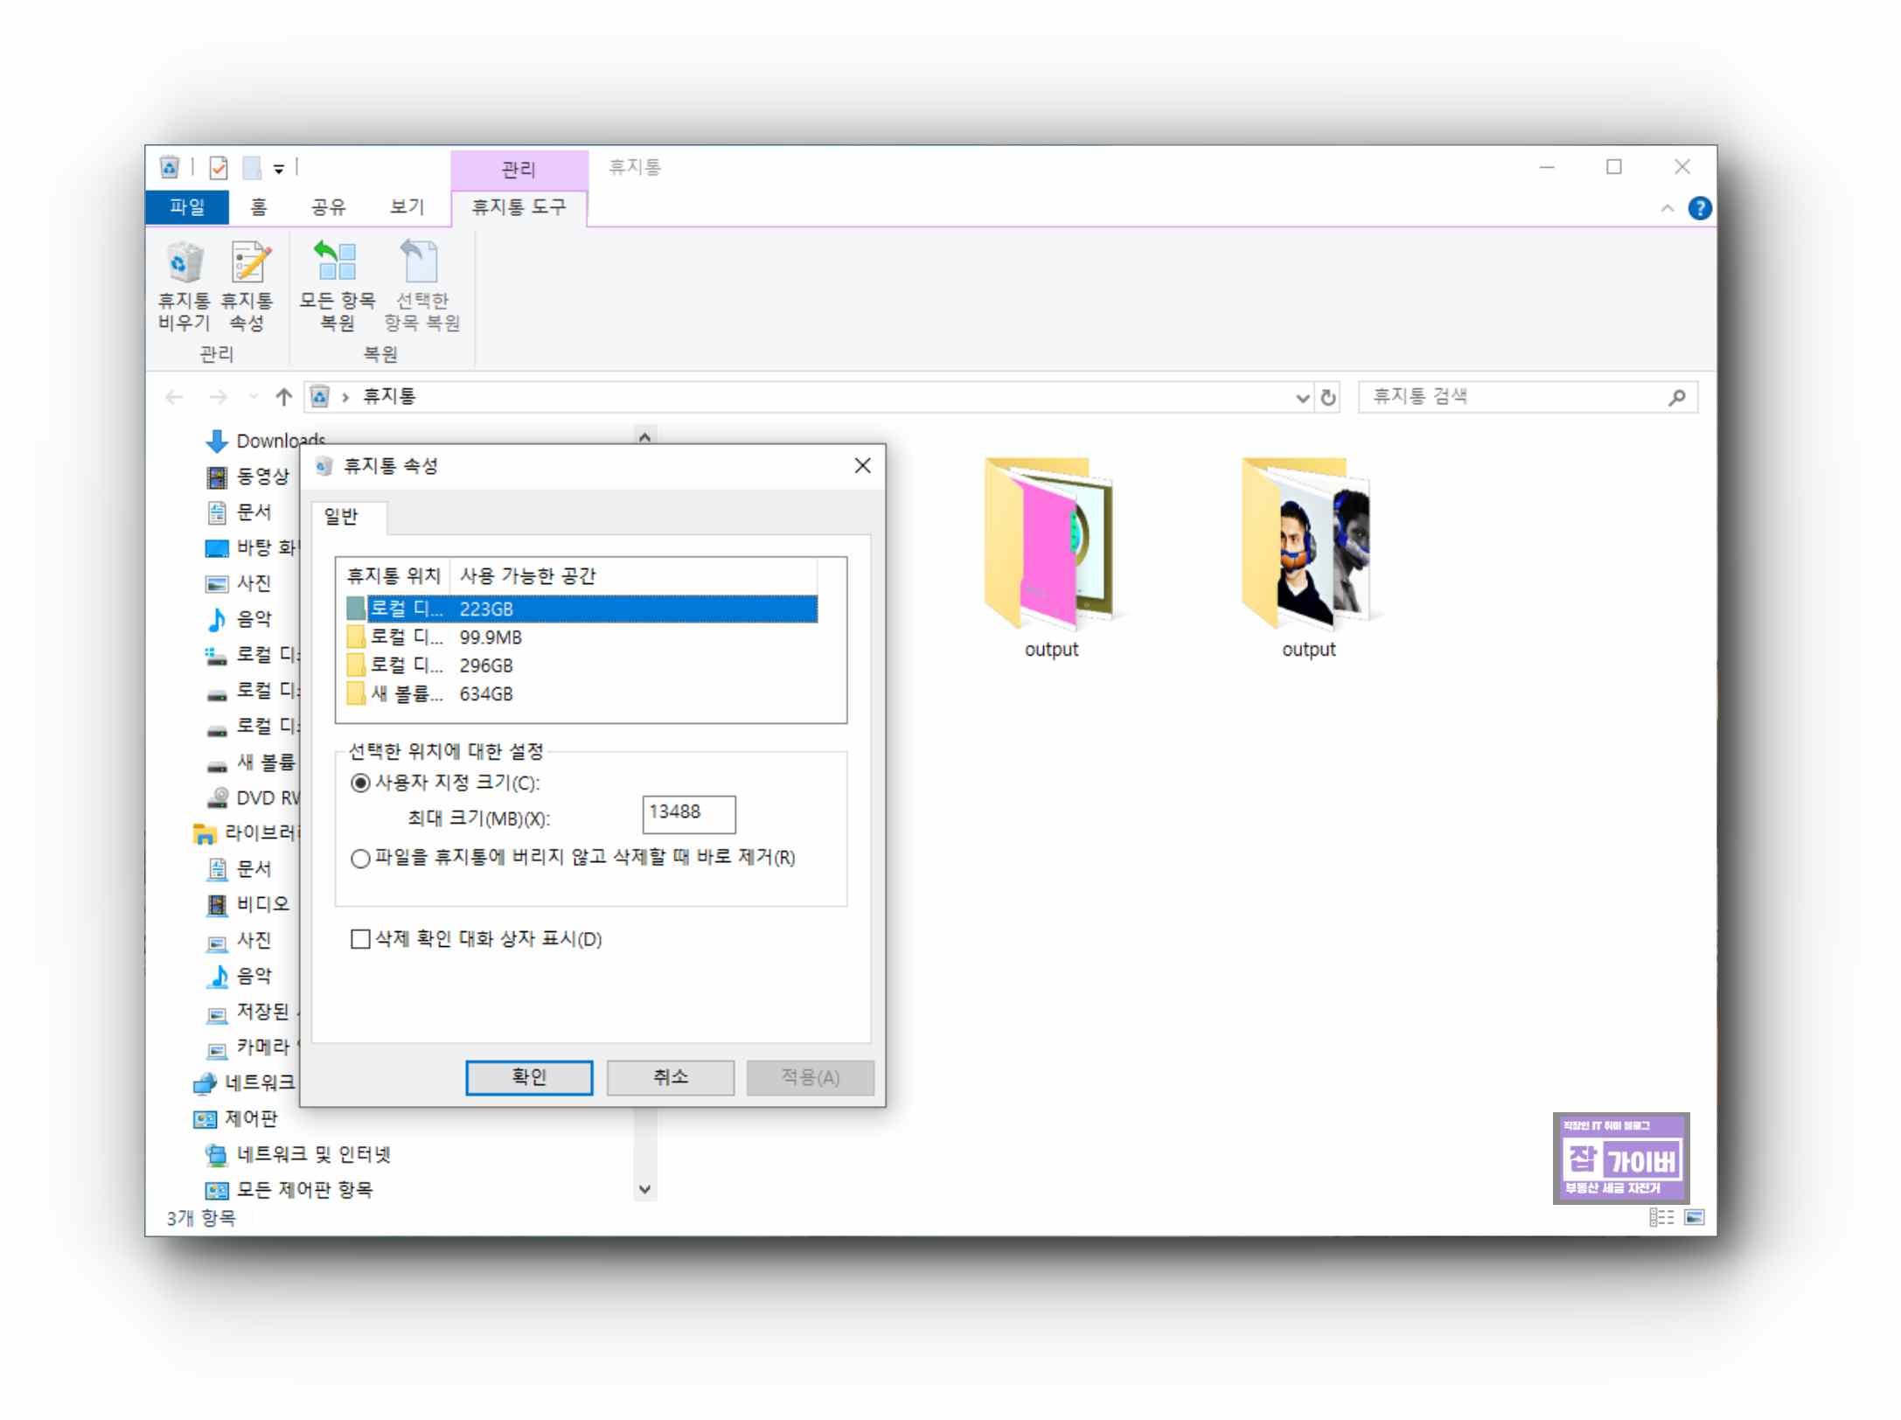The image size is (1901, 1420).
Task: Collapse the ribbon with the chevron arrow
Action: (x=1667, y=208)
